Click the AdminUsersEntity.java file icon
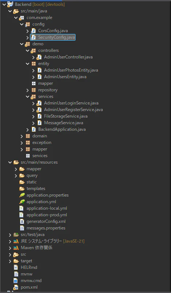 39,77
